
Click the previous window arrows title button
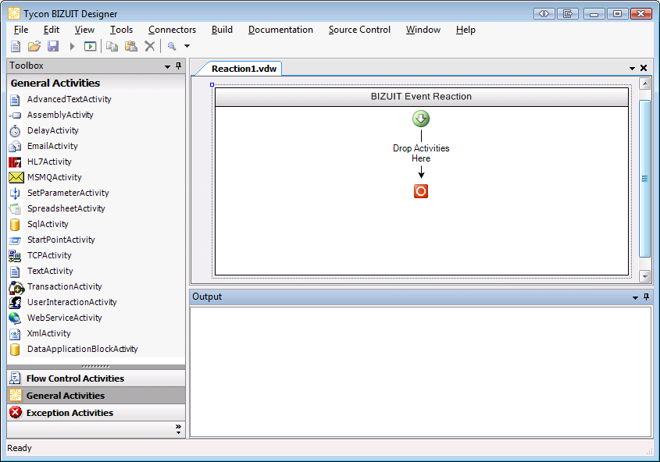click(544, 14)
